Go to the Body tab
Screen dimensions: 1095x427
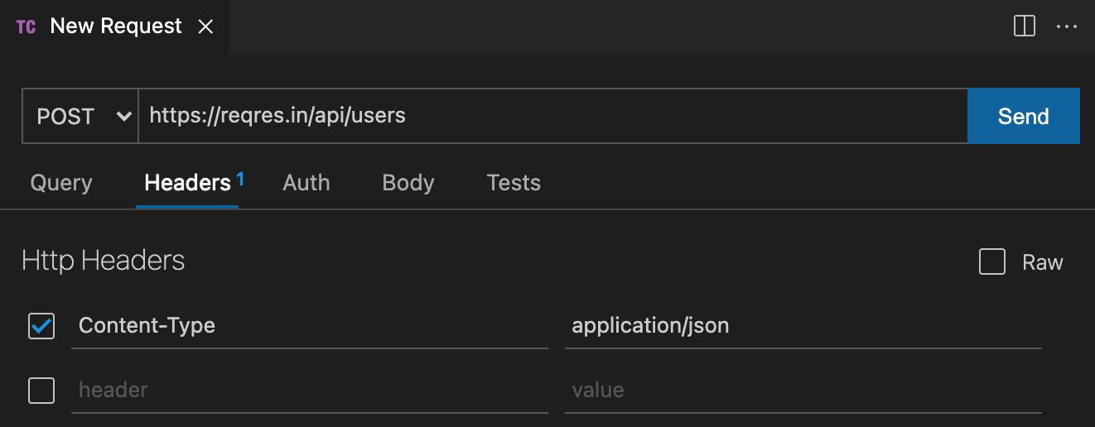[x=408, y=183]
